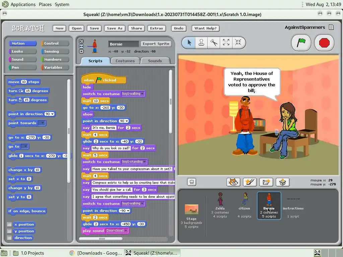Click the Bernie sprite name field
This screenshot has height=257, width=343.
[124, 44]
